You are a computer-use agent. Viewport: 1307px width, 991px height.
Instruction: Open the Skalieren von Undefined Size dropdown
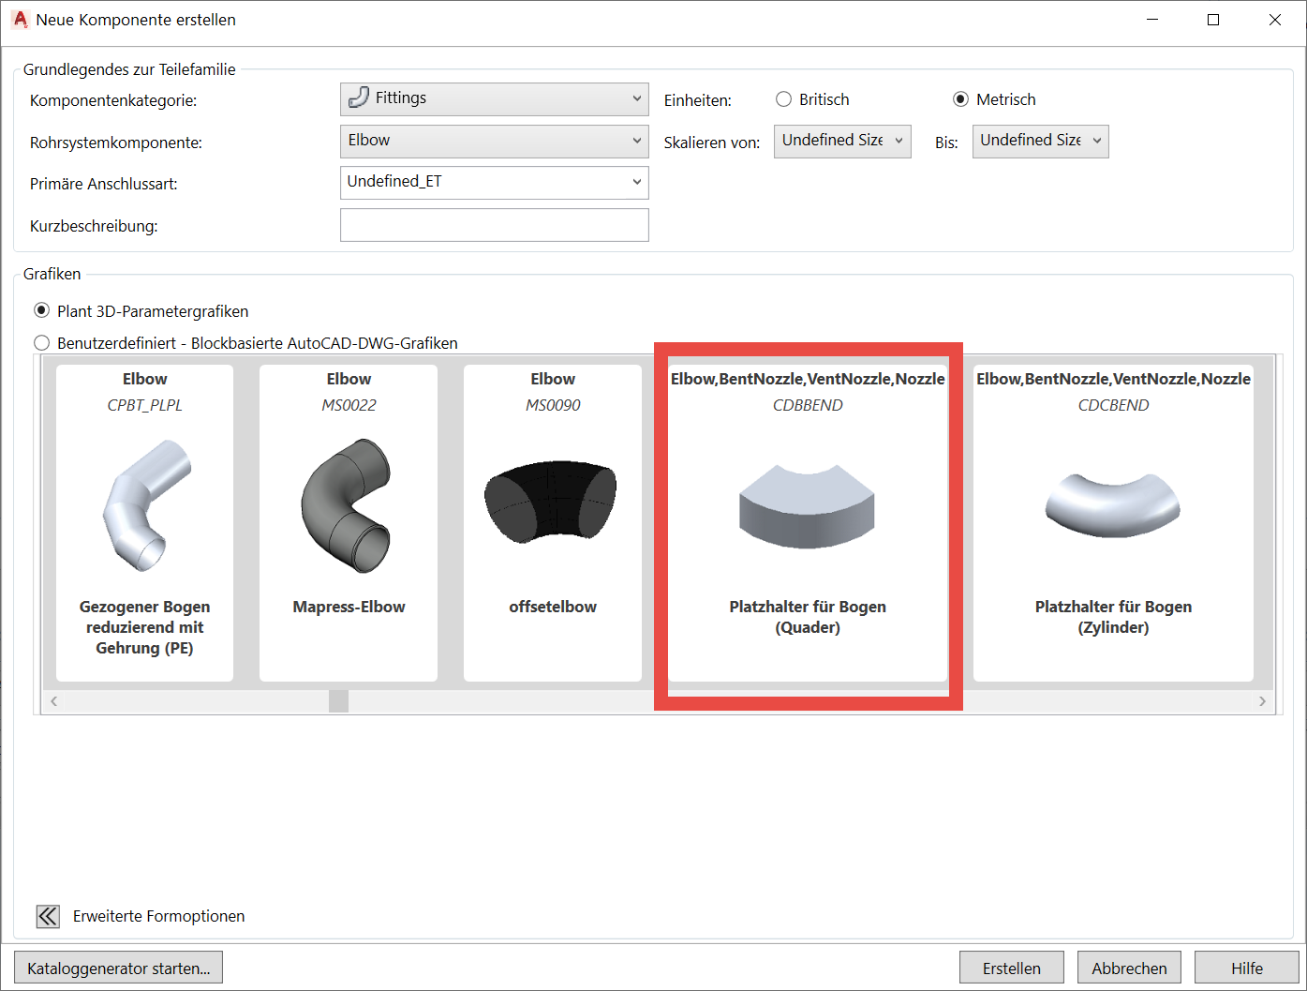(x=898, y=141)
